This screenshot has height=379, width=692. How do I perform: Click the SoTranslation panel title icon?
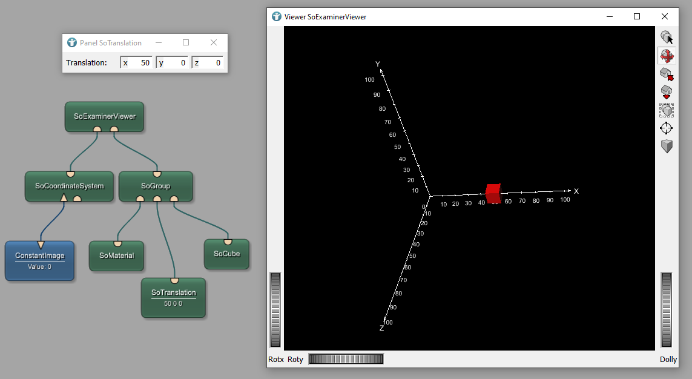72,43
